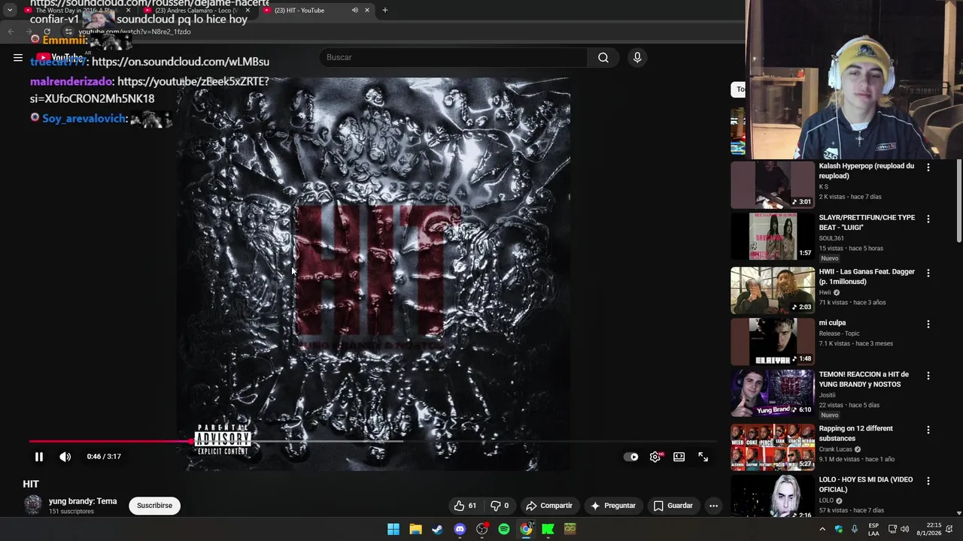Enter fullscreen mode in player

703,456
